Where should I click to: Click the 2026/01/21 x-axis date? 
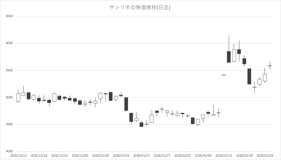pyautogui.click(x=141, y=155)
